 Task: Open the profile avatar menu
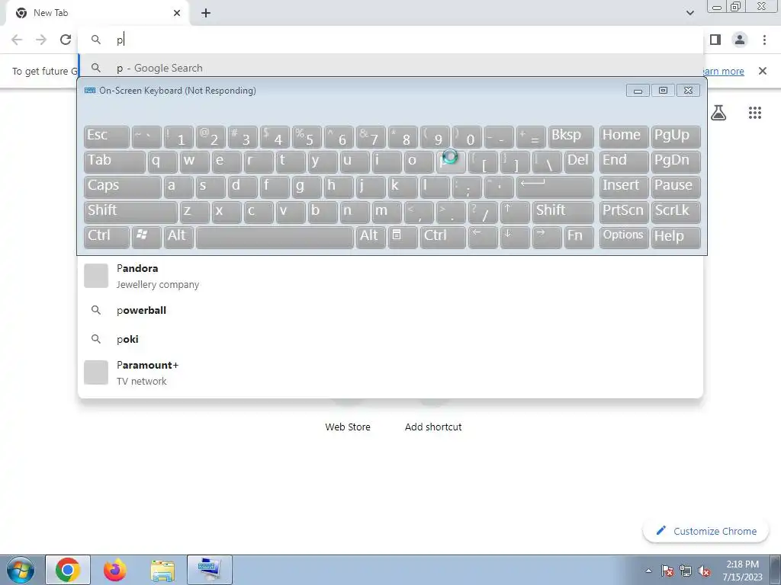(740, 40)
